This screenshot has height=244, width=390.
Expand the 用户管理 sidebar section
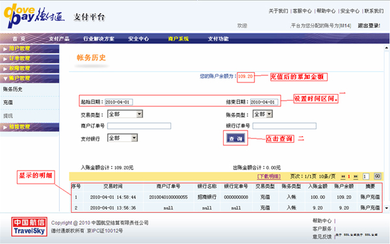point(30,49)
